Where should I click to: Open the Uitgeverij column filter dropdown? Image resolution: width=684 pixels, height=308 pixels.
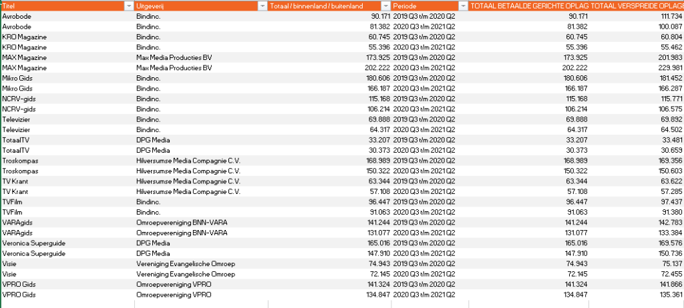point(263,6)
